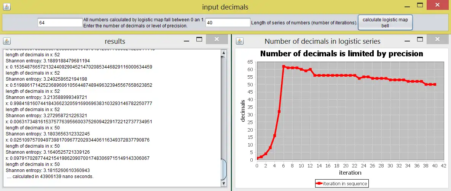This screenshot has height=191, width=451.
Task: Select the x value line starting 0.02510975
Action: click(x=78, y=140)
